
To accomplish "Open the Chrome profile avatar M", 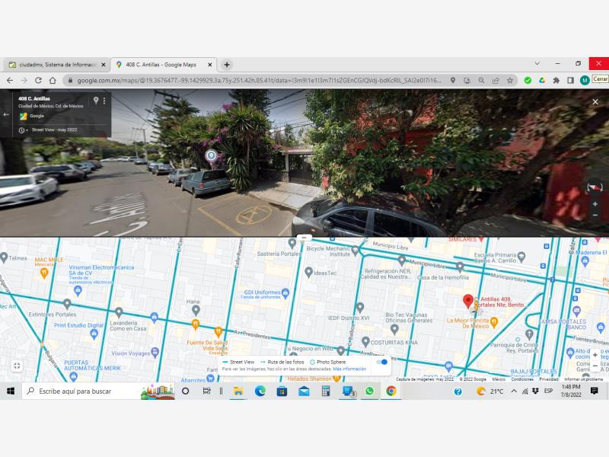I will (585, 81).
